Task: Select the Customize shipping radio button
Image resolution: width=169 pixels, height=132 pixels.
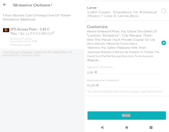Action: (x=164, y=43)
